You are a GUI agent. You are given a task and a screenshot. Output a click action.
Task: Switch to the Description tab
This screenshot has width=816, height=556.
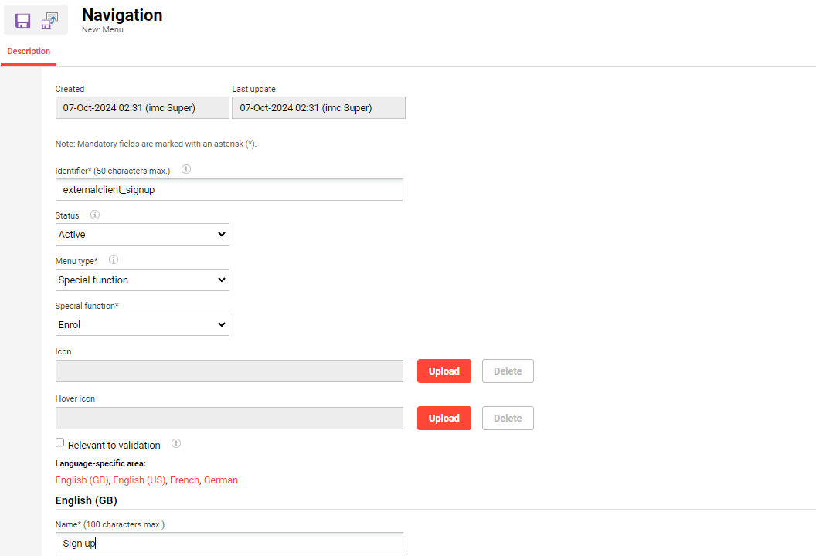[29, 52]
